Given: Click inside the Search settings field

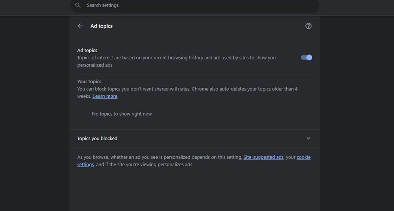Looking at the screenshot, I should tap(164, 5).
